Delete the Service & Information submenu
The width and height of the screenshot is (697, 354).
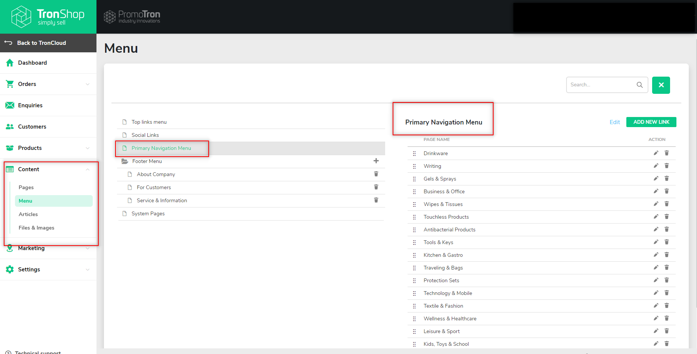(x=376, y=200)
